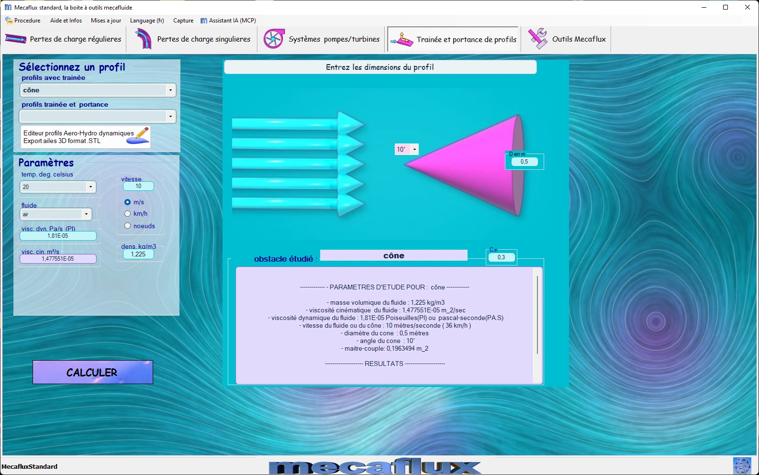Open the Mises a jour menu
The height and width of the screenshot is (475, 759).
[106, 21]
